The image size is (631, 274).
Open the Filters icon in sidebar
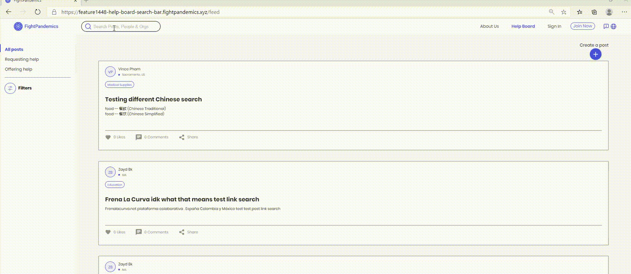[10, 88]
